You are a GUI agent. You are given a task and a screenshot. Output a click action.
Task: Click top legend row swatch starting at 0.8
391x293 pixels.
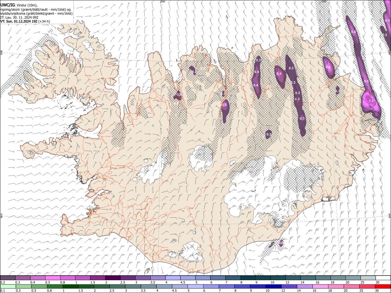68,278
